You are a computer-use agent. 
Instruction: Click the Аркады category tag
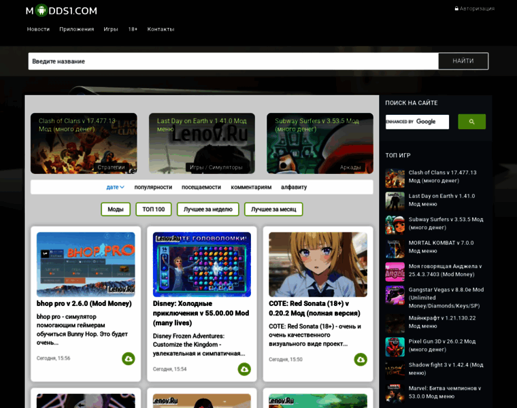tap(350, 167)
